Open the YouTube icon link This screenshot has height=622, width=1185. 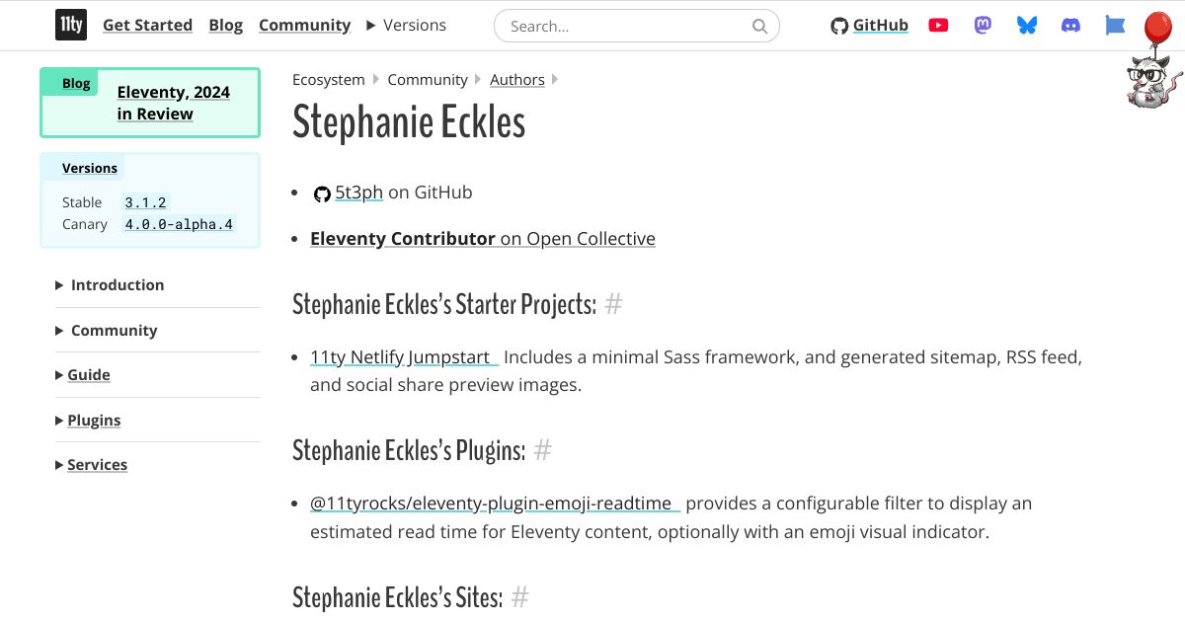[x=938, y=26]
